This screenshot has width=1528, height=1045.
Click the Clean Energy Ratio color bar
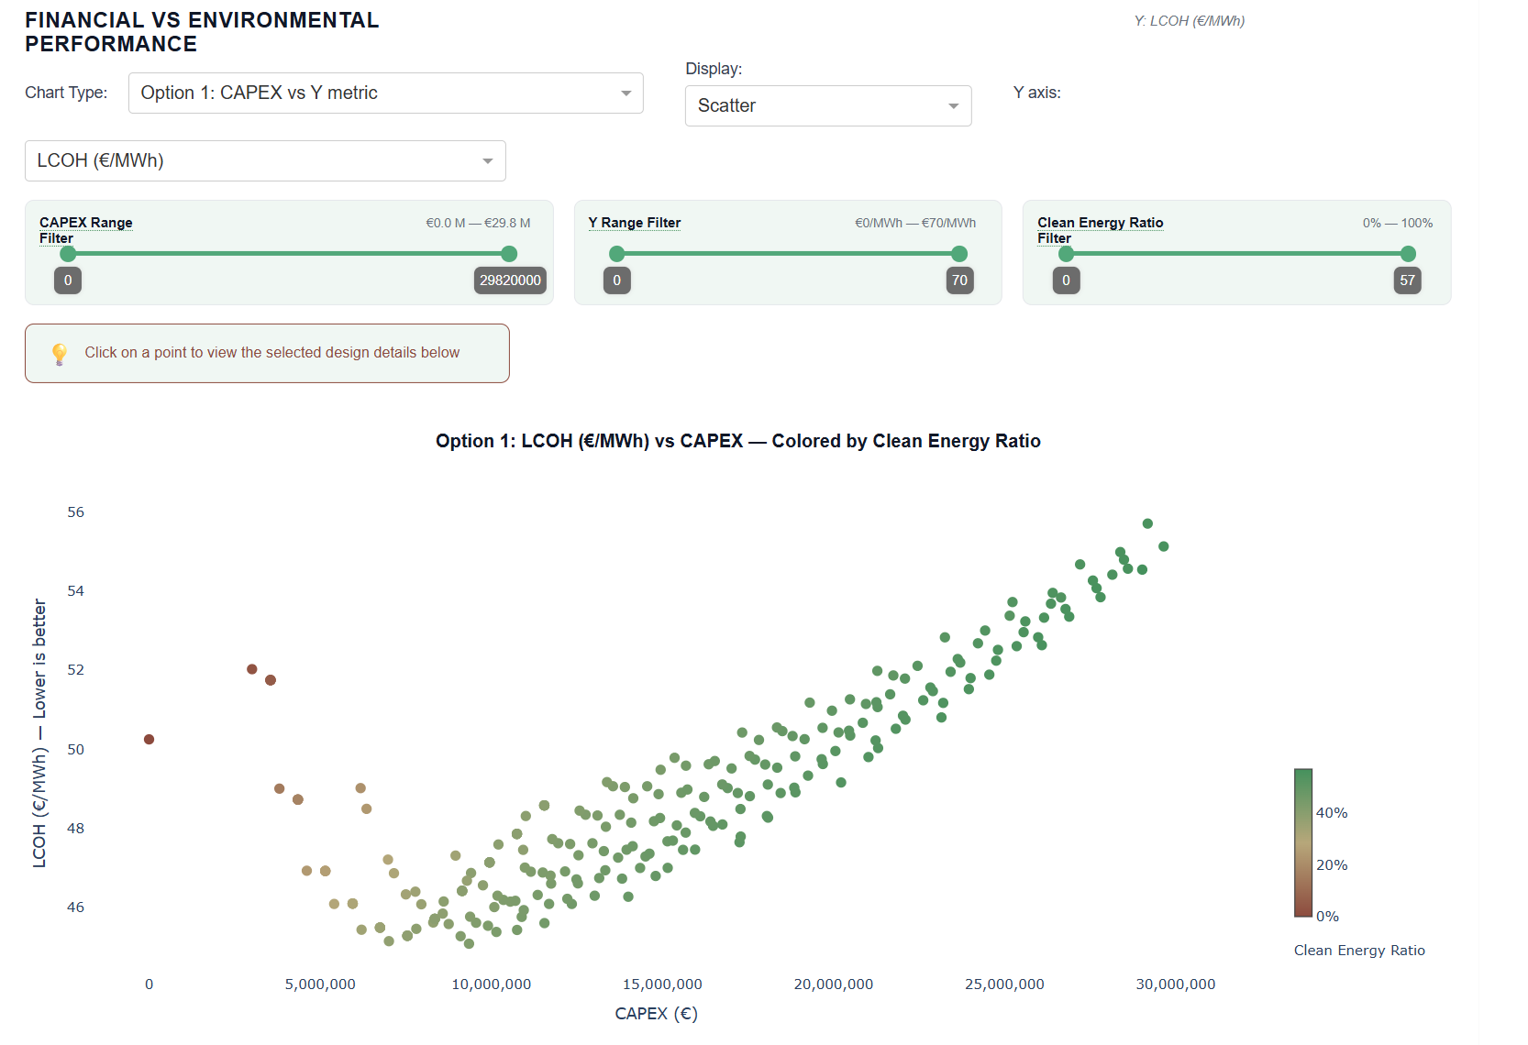(1302, 842)
